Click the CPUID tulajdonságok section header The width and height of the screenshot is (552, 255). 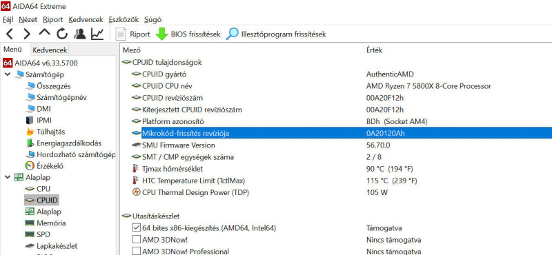pyautogui.click(x=167, y=62)
